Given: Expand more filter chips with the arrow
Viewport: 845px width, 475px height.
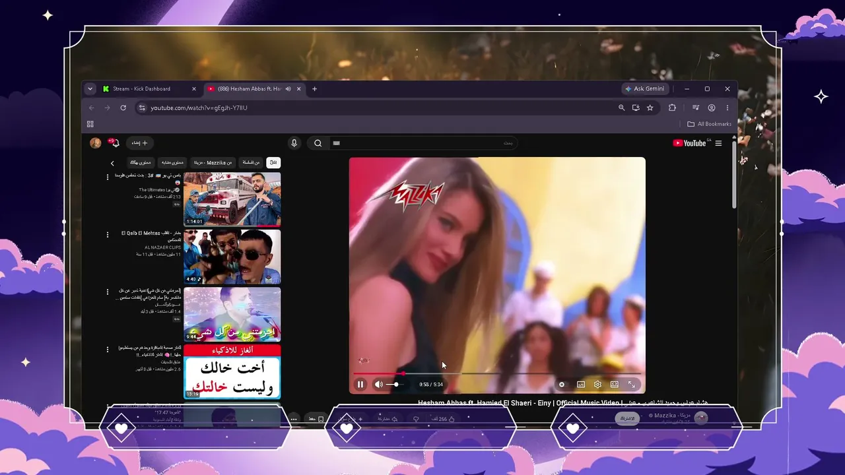Looking at the screenshot, I should tap(112, 163).
